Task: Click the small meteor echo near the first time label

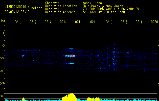Action: coord(24,56)
